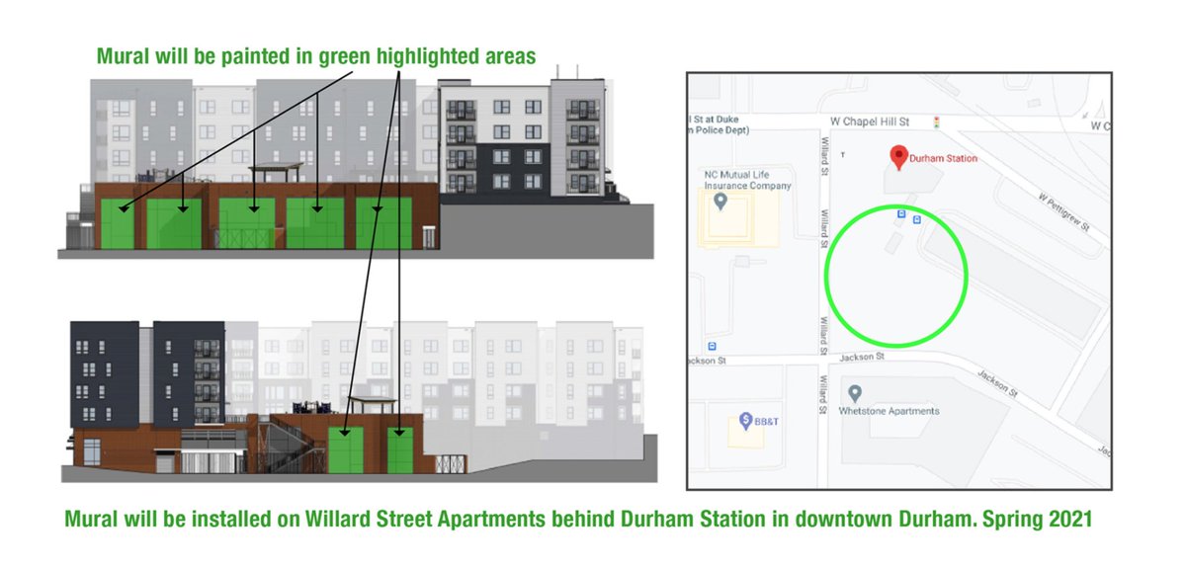
Task: Open the lower building elevation drawing
Action: coord(361,401)
